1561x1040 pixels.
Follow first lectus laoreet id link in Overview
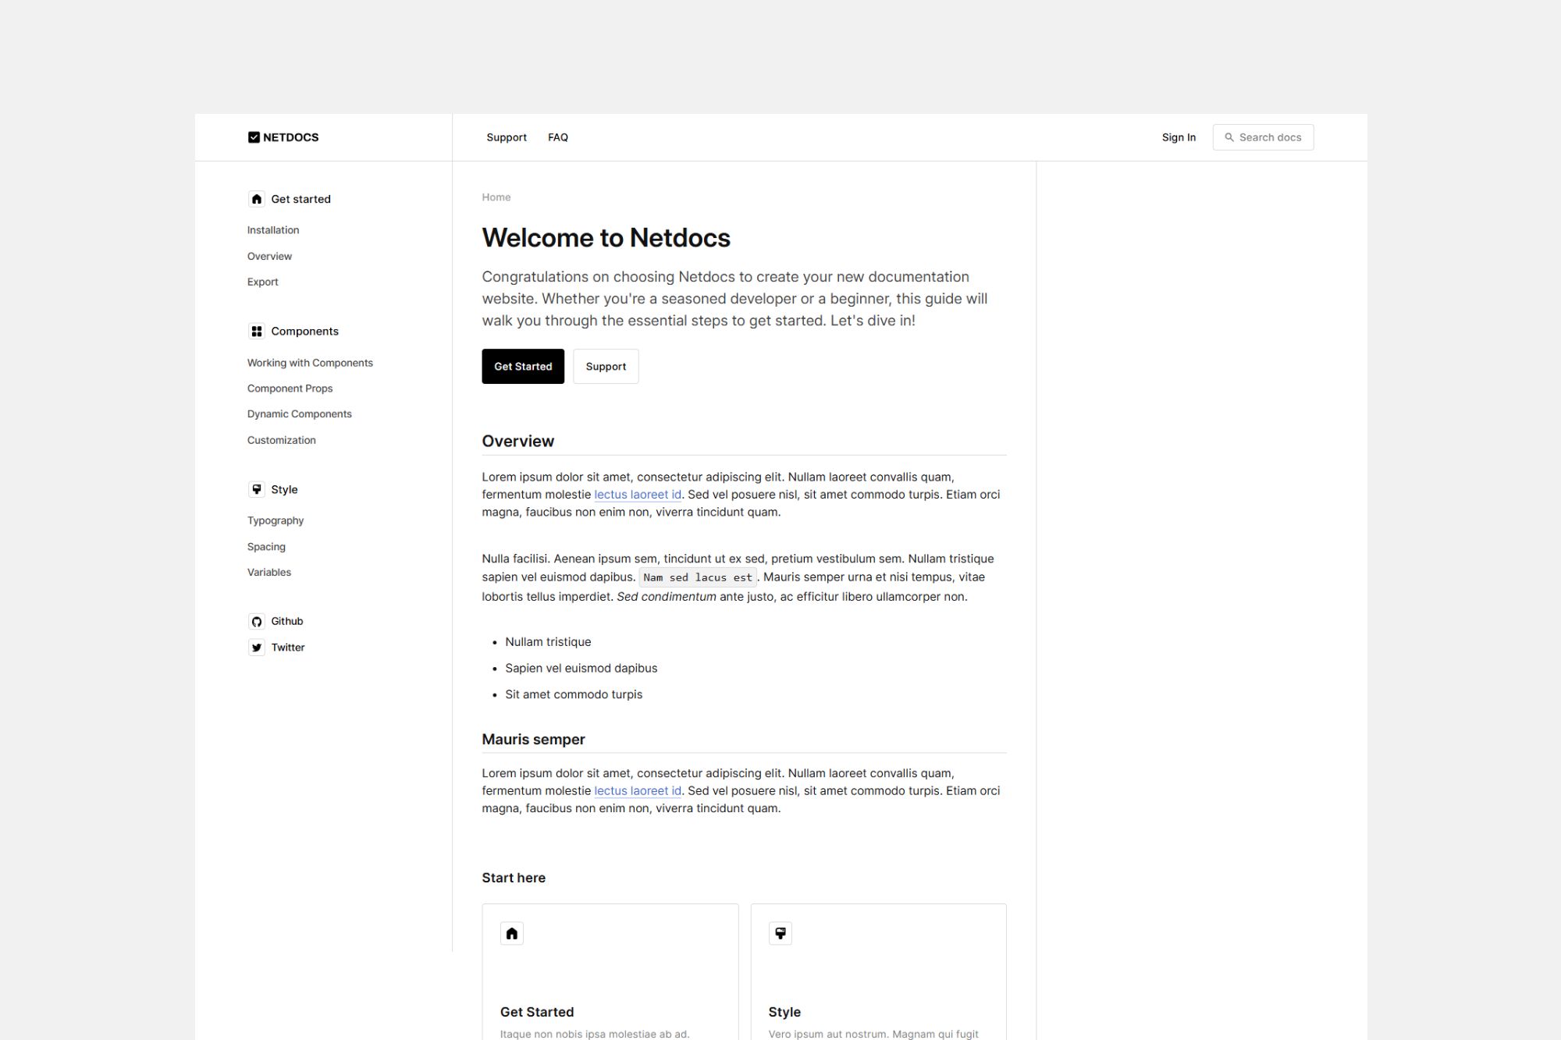pyautogui.click(x=638, y=495)
